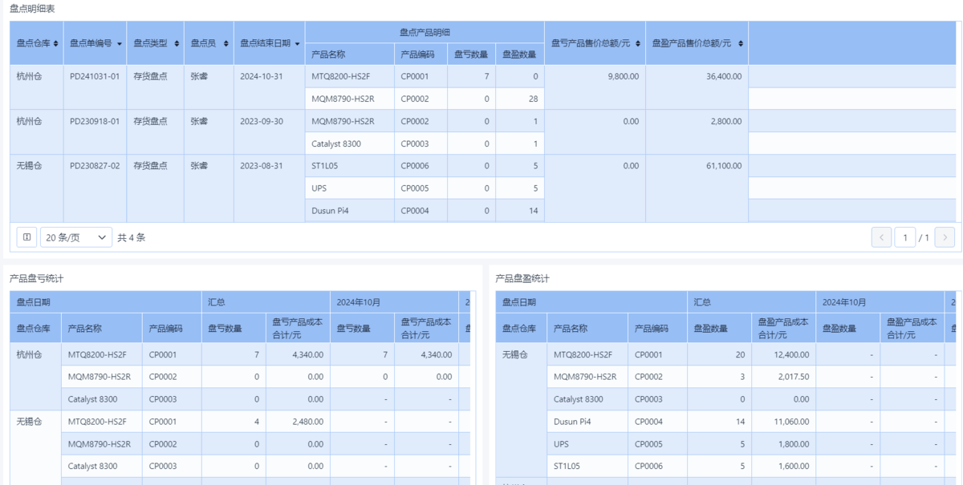
Task: Click 无锡仓 in 产品盘亏统计 table
Action: pyautogui.click(x=29, y=421)
